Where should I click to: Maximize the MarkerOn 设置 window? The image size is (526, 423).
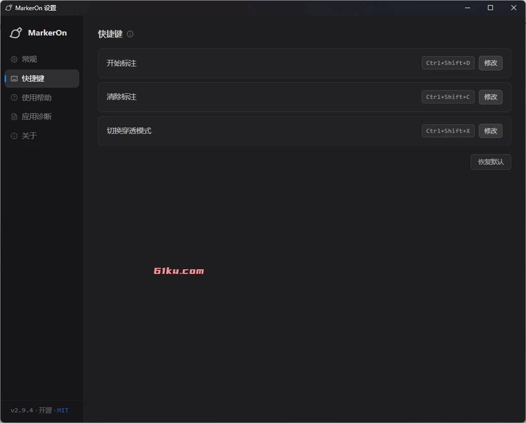(490, 8)
